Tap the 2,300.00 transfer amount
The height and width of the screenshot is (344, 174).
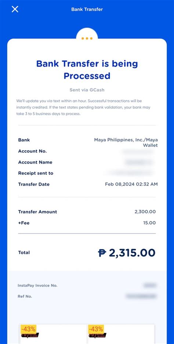145,212
